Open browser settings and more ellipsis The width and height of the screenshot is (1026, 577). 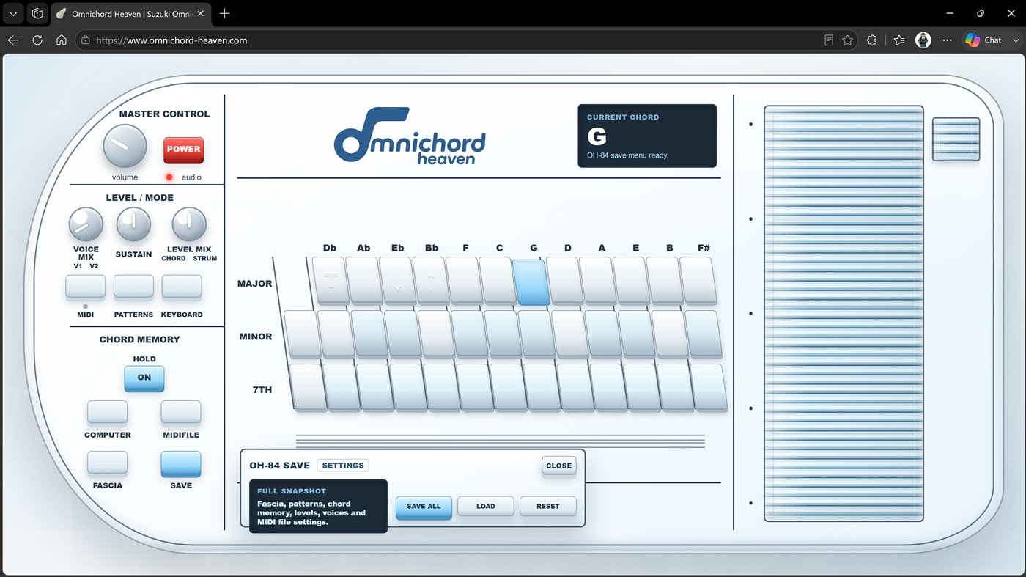tap(948, 40)
